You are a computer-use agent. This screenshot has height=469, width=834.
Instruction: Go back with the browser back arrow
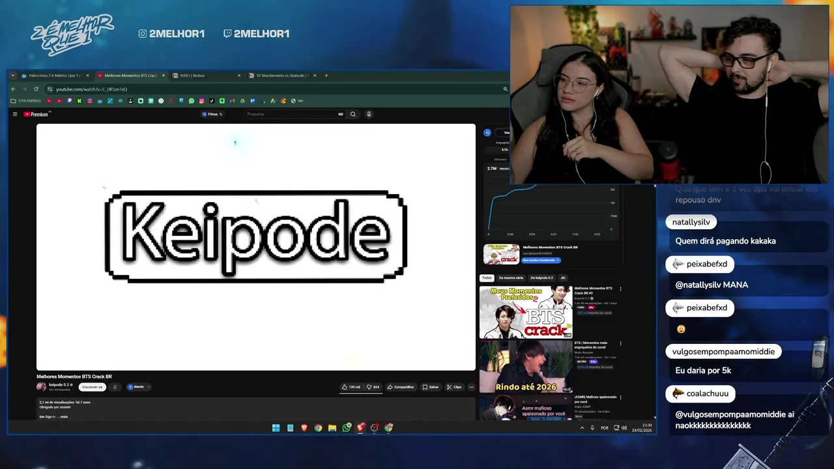13,89
